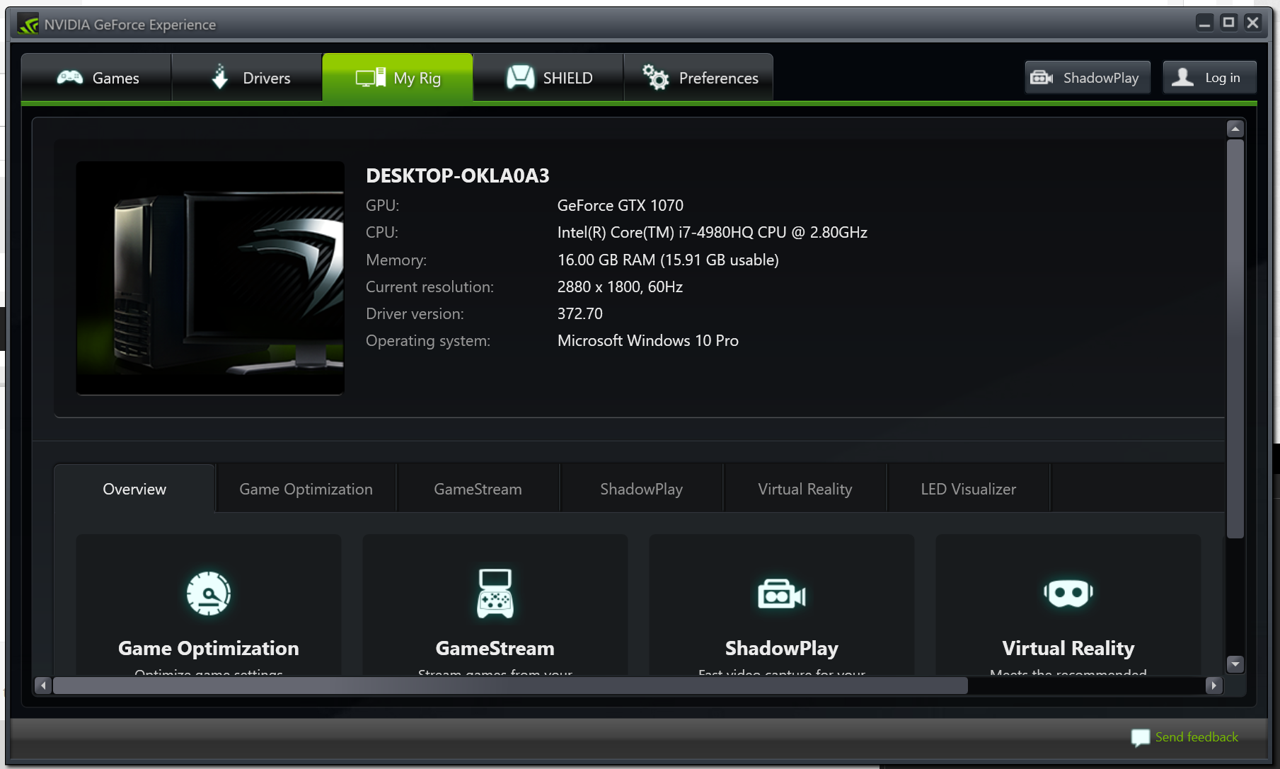
Task: Open the Games tab
Action: pyautogui.click(x=97, y=78)
